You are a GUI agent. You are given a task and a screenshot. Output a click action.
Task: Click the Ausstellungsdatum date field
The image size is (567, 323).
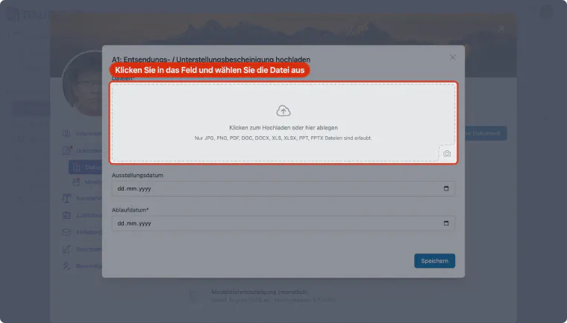coord(283,188)
